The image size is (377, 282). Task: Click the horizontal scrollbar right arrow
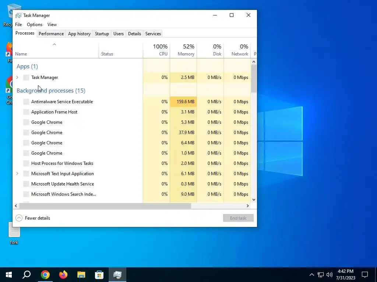click(x=248, y=206)
